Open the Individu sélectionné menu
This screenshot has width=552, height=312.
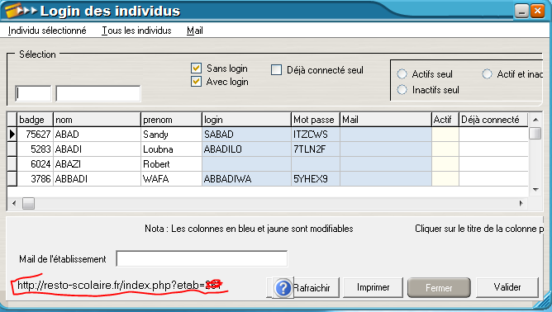47,31
